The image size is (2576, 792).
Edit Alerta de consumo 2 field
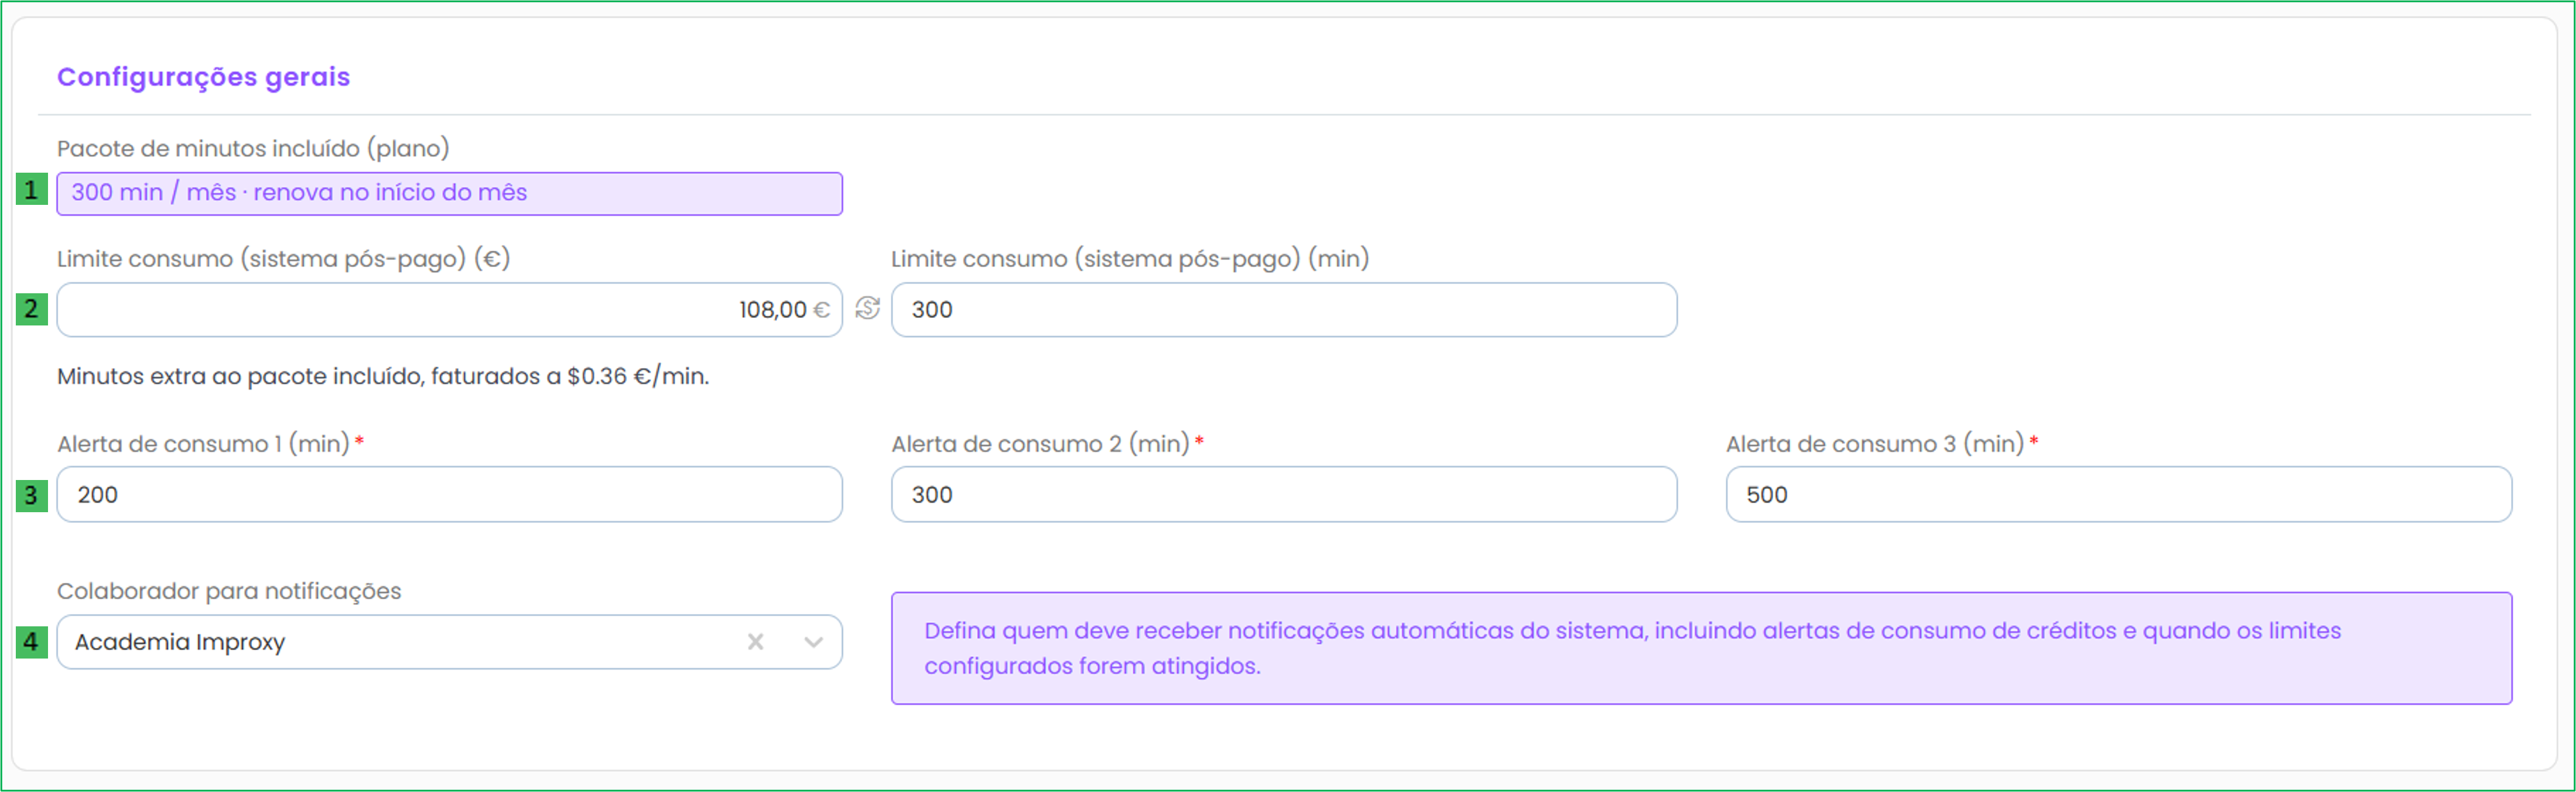(x=1284, y=495)
